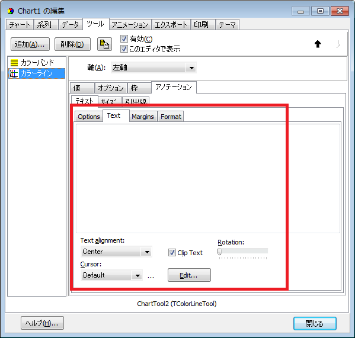Uncheck the Clip Text checkbox
Image resolution: width=355 pixels, height=338 pixels.
172,253
